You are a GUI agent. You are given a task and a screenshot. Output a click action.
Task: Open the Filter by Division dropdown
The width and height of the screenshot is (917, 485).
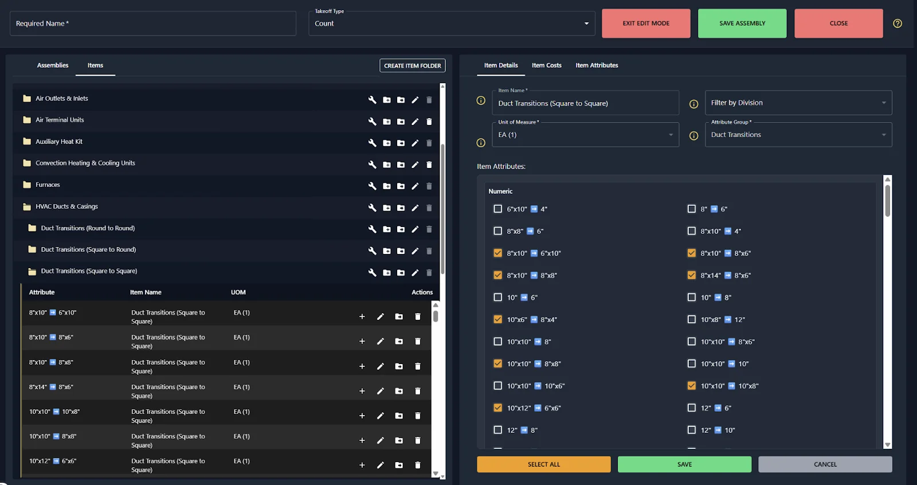click(x=798, y=103)
